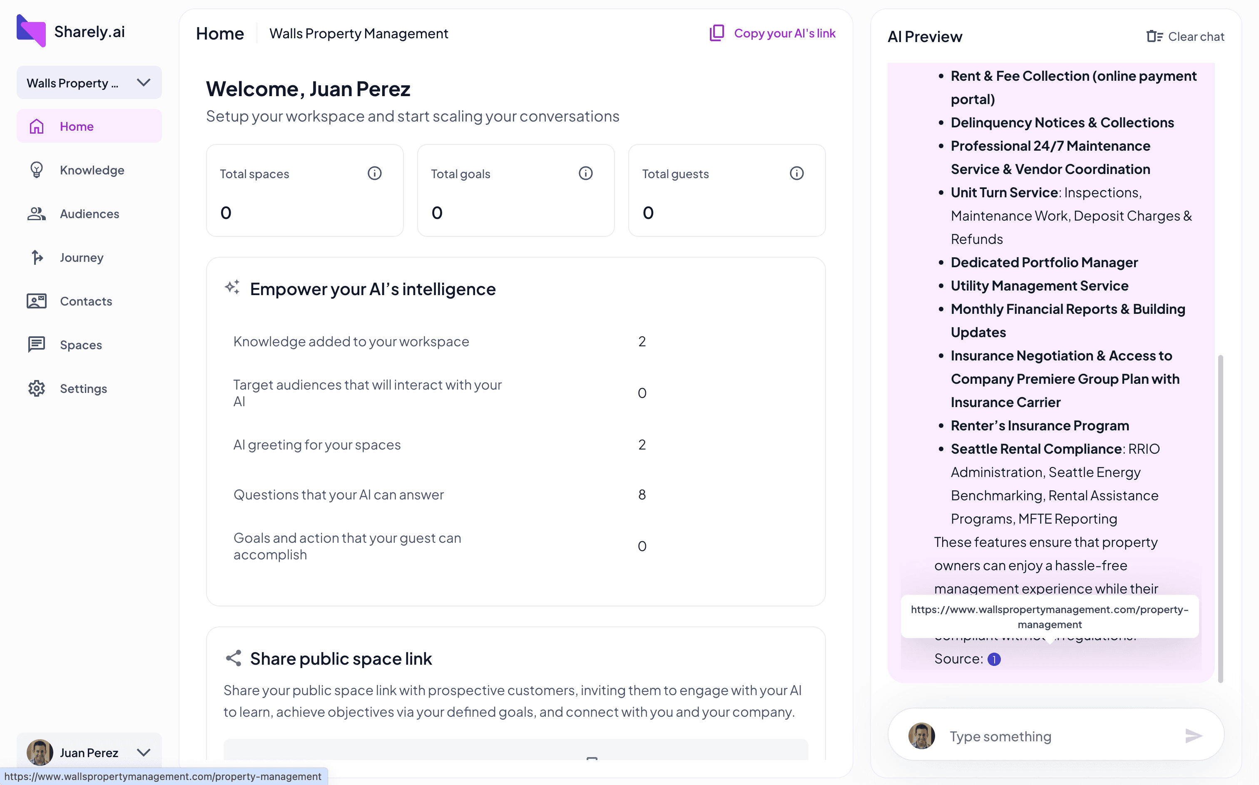Click the Total goals info icon
1259x785 pixels.
pos(585,174)
